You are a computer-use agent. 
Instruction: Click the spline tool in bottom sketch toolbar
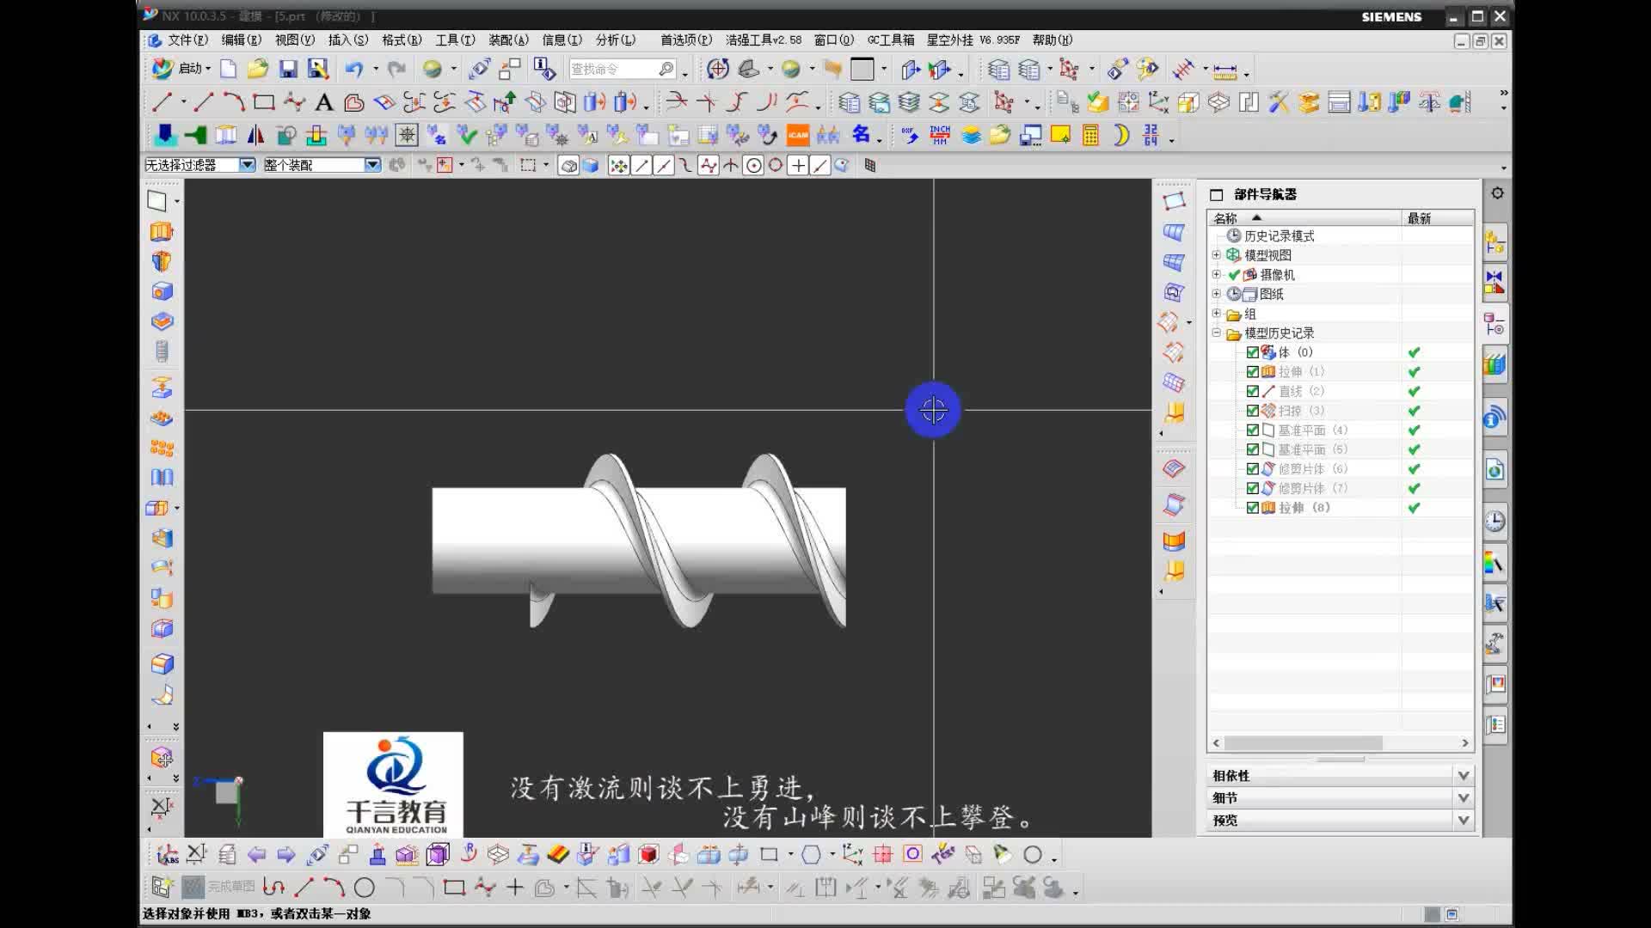point(484,888)
